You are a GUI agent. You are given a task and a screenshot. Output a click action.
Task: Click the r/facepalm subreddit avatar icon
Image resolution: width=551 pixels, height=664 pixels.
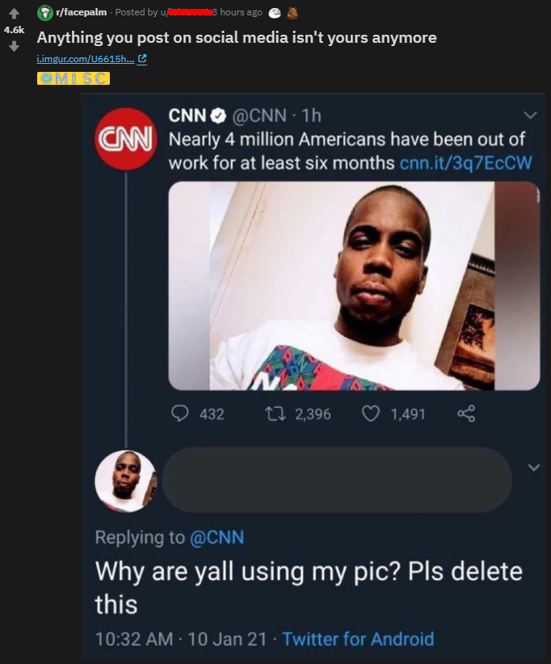tap(44, 13)
